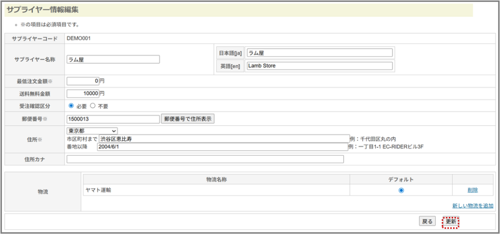This screenshot has height=234, width=500.
Task: Click the 更新 button to save
Action: click(x=451, y=221)
